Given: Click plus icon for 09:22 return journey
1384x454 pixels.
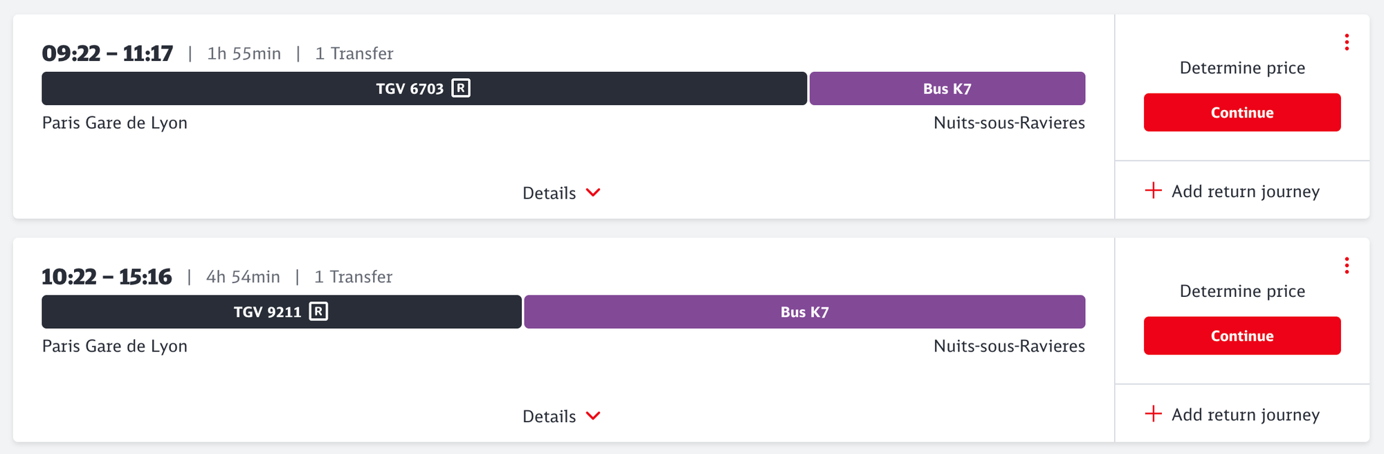Looking at the screenshot, I should tap(1154, 190).
